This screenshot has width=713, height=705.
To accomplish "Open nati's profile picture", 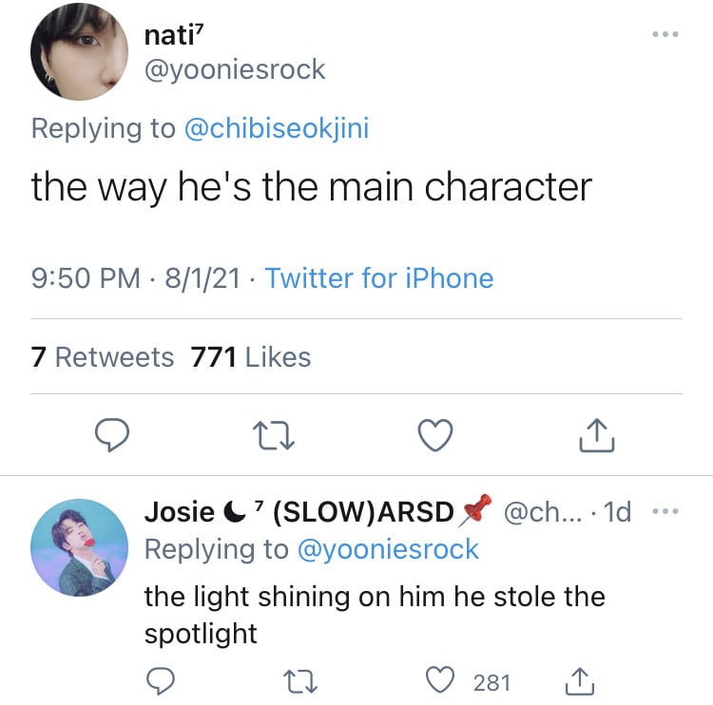I will click(x=79, y=52).
